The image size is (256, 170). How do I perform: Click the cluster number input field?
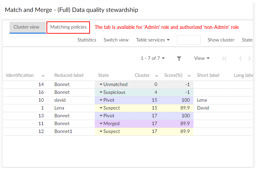pyautogui.click(x=189, y=40)
